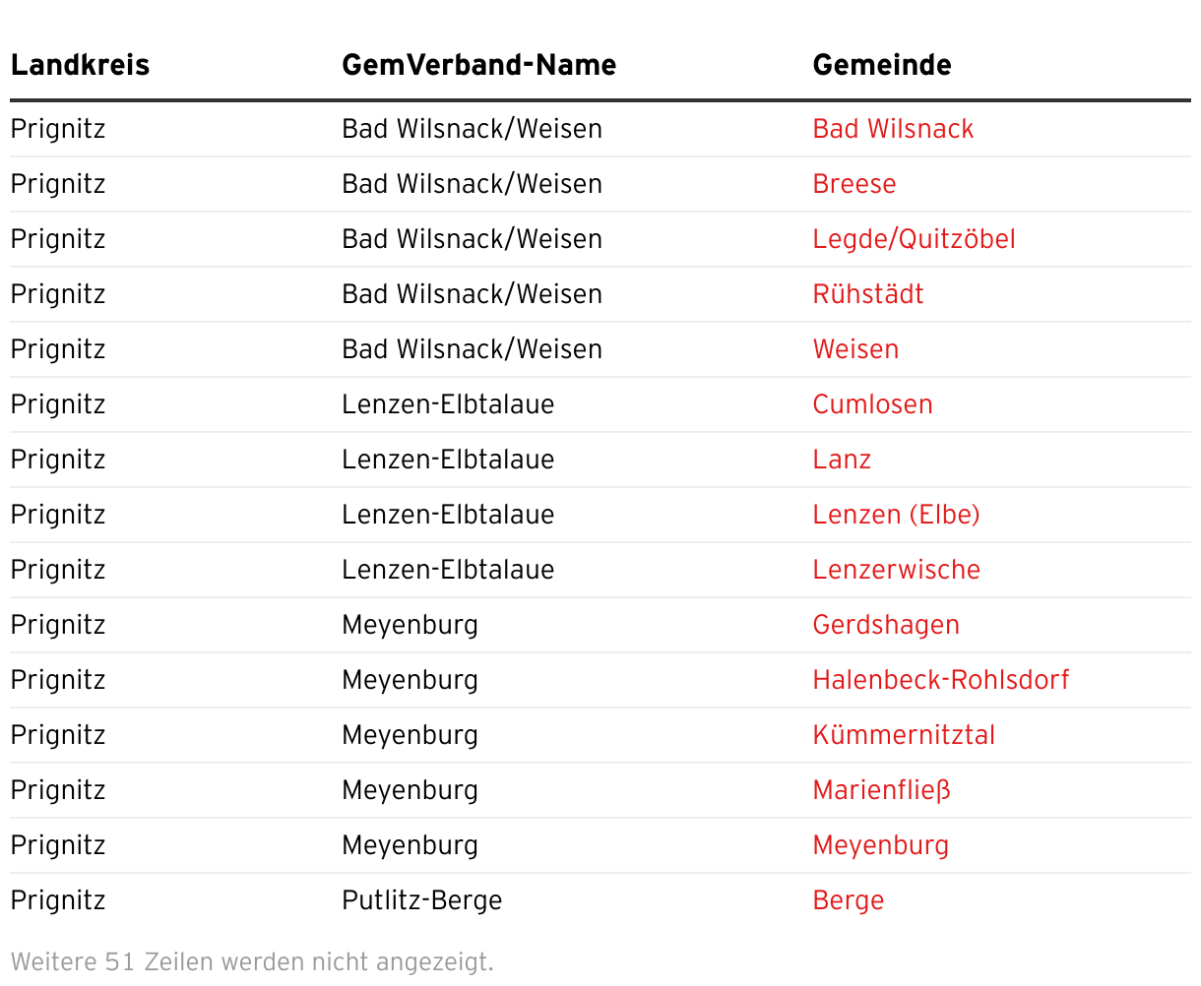Follow the Rühstädt link

(868, 294)
